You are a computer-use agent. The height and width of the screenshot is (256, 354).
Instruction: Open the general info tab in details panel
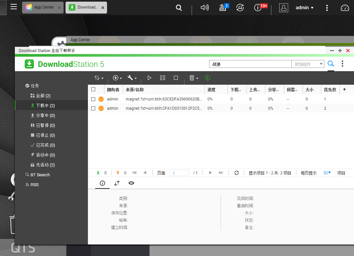102,183
